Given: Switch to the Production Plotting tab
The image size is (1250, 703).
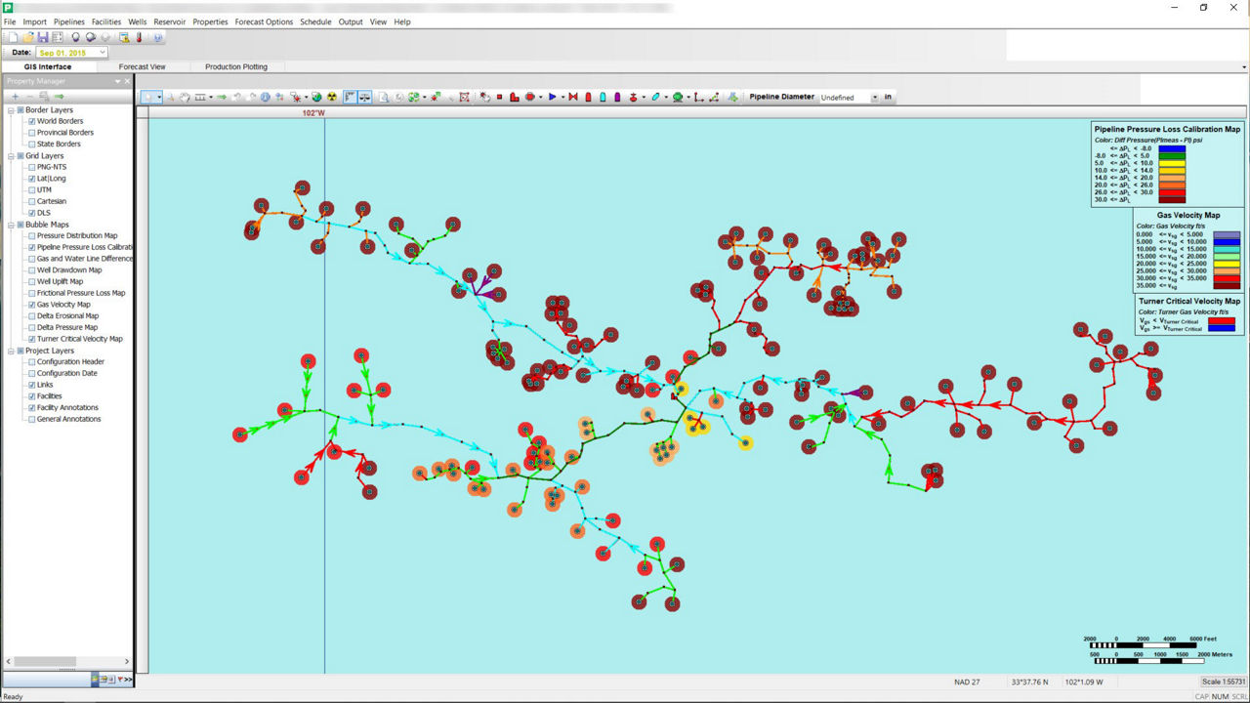Looking at the screenshot, I should tap(235, 67).
